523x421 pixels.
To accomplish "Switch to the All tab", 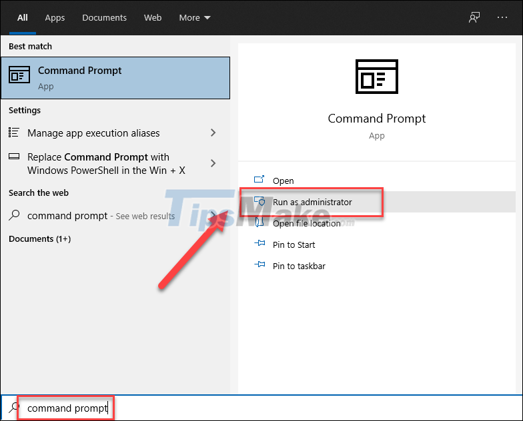I will click(x=23, y=17).
